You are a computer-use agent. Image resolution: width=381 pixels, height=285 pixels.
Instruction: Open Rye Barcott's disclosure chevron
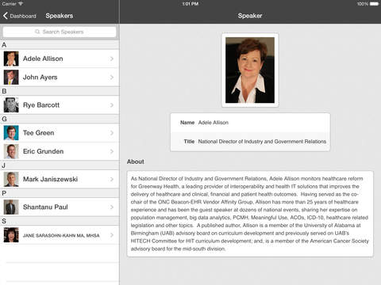pyautogui.click(x=112, y=105)
